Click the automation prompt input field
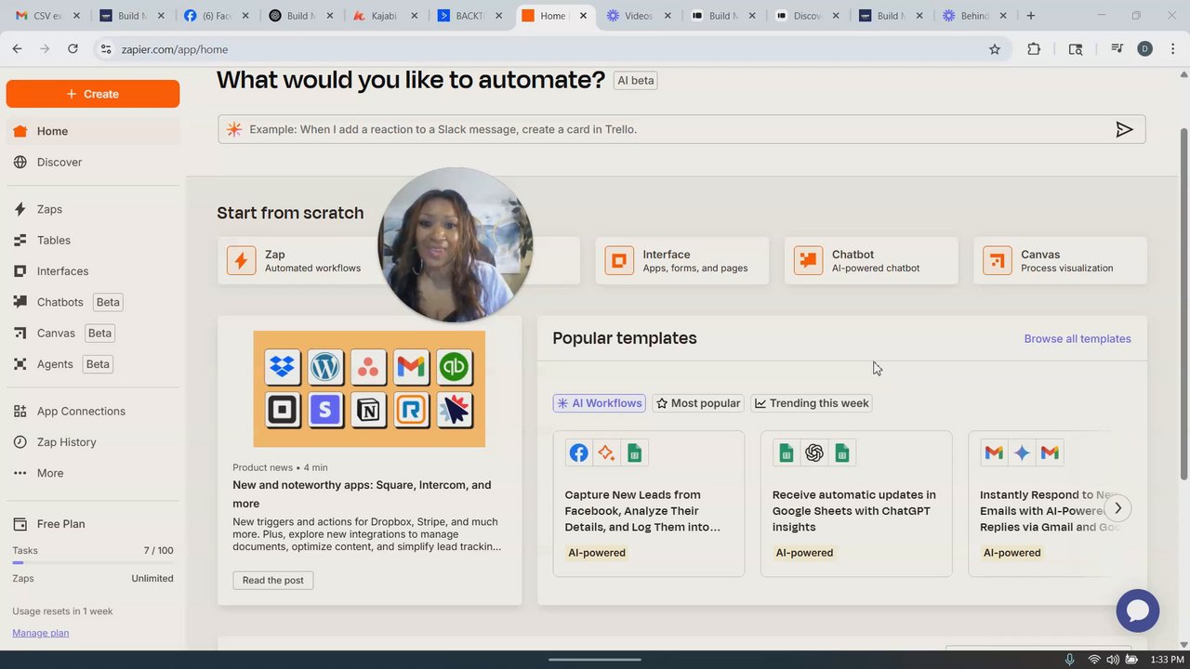 681,129
